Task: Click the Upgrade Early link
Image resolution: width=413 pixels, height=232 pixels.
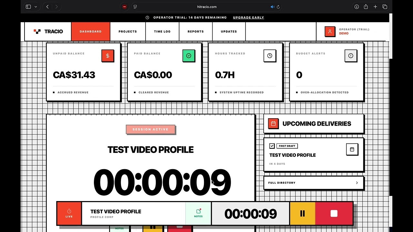Action: pyautogui.click(x=248, y=17)
